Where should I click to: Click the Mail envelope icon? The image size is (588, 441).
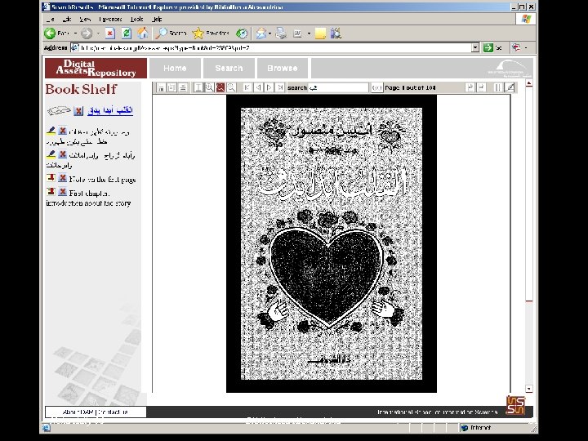point(261,33)
